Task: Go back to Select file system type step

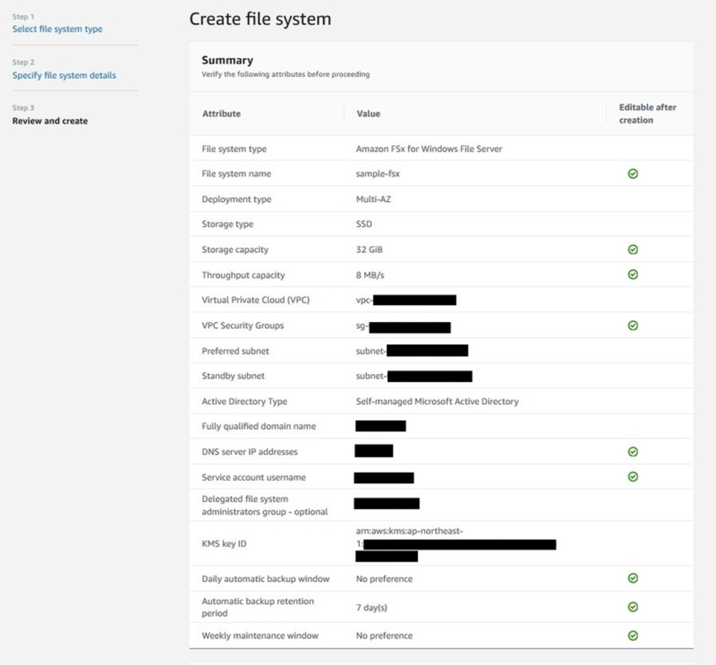Action: (57, 29)
